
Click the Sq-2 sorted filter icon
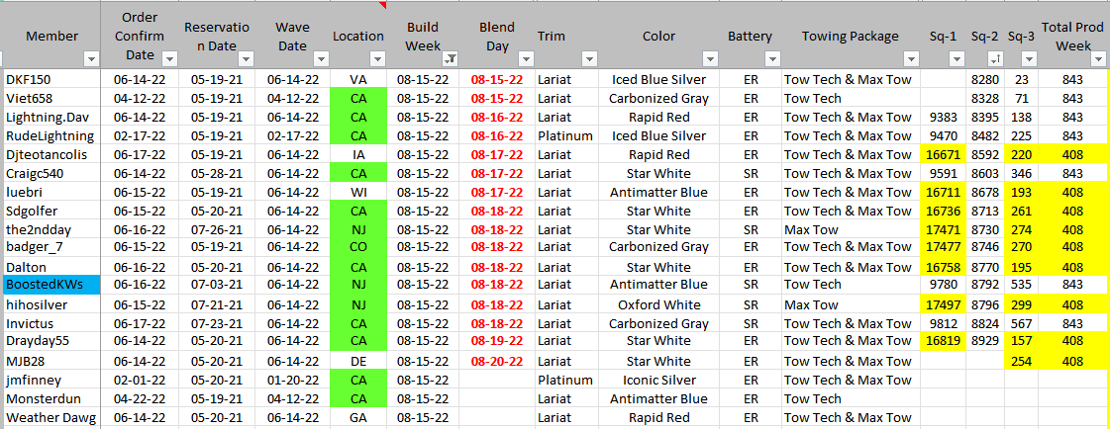993,58
